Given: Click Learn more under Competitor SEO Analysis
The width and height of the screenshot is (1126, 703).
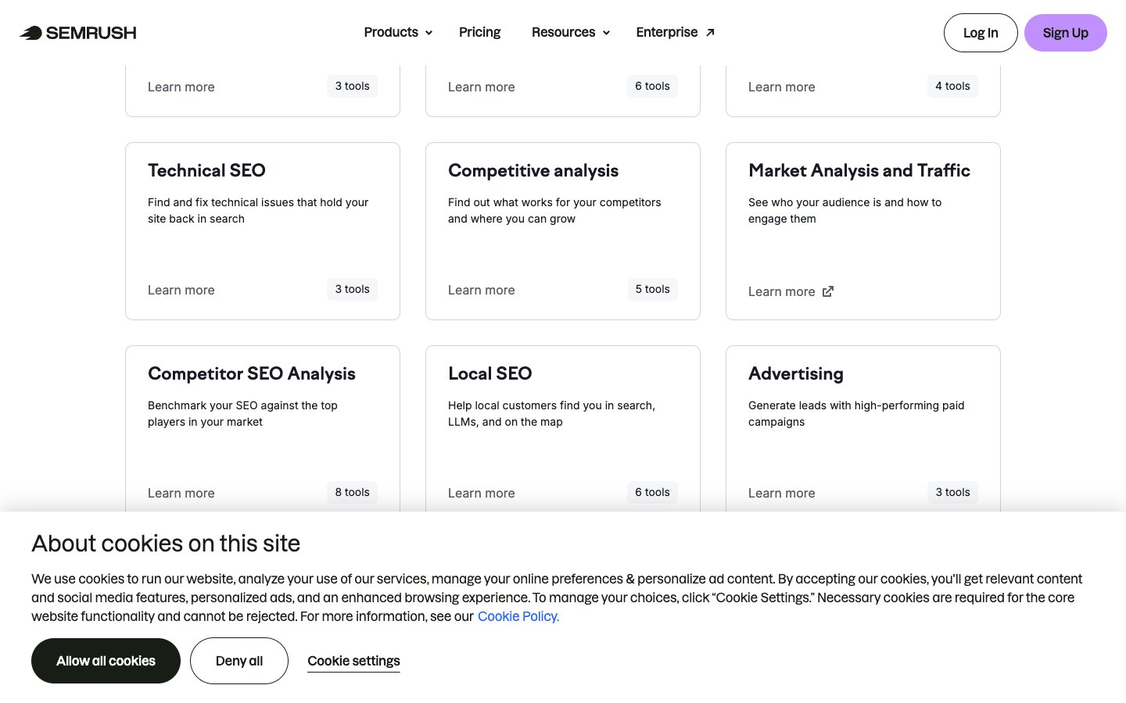Looking at the screenshot, I should point(181,493).
